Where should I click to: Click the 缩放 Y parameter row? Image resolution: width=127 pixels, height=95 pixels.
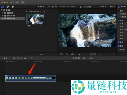(122, 35)
